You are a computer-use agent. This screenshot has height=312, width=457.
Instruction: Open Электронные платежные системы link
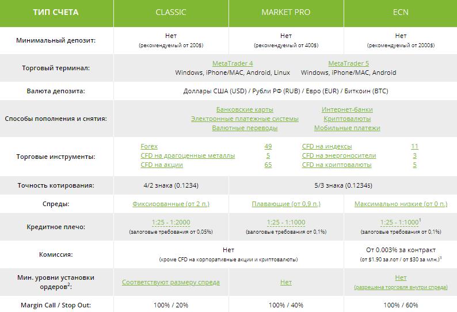pyautogui.click(x=245, y=119)
